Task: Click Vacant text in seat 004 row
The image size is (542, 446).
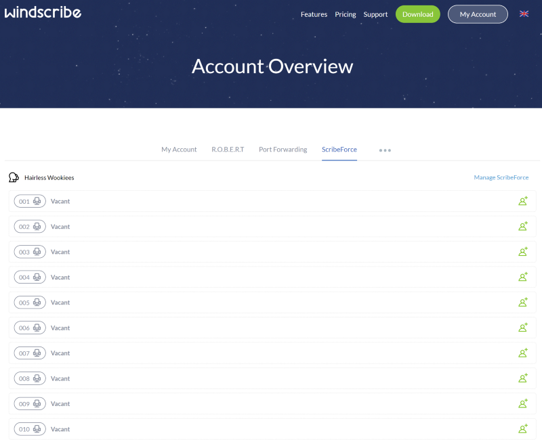Action: [x=60, y=277]
